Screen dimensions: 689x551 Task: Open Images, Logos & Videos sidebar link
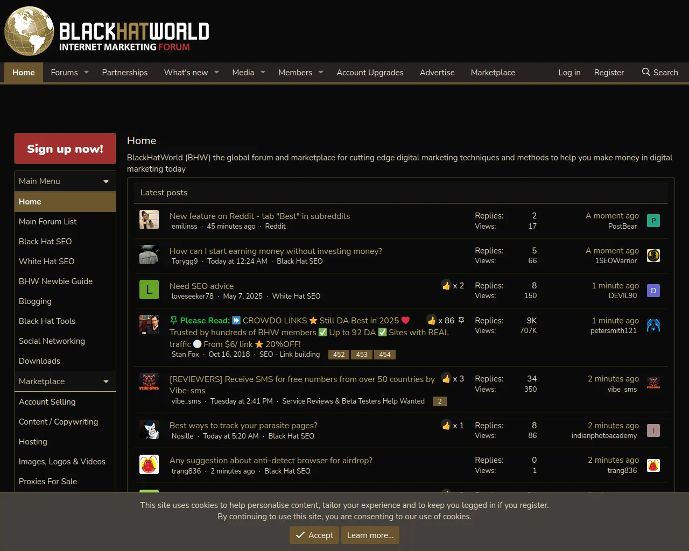click(65, 462)
